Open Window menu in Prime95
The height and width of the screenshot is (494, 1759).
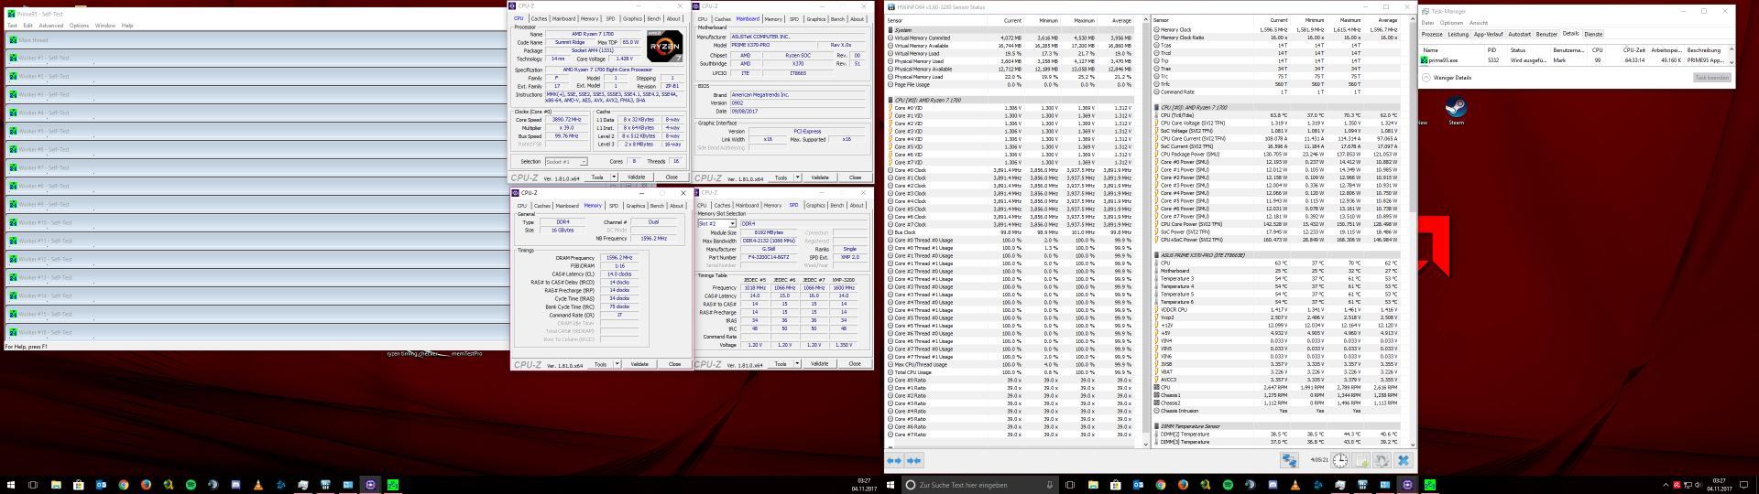click(x=105, y=26)
